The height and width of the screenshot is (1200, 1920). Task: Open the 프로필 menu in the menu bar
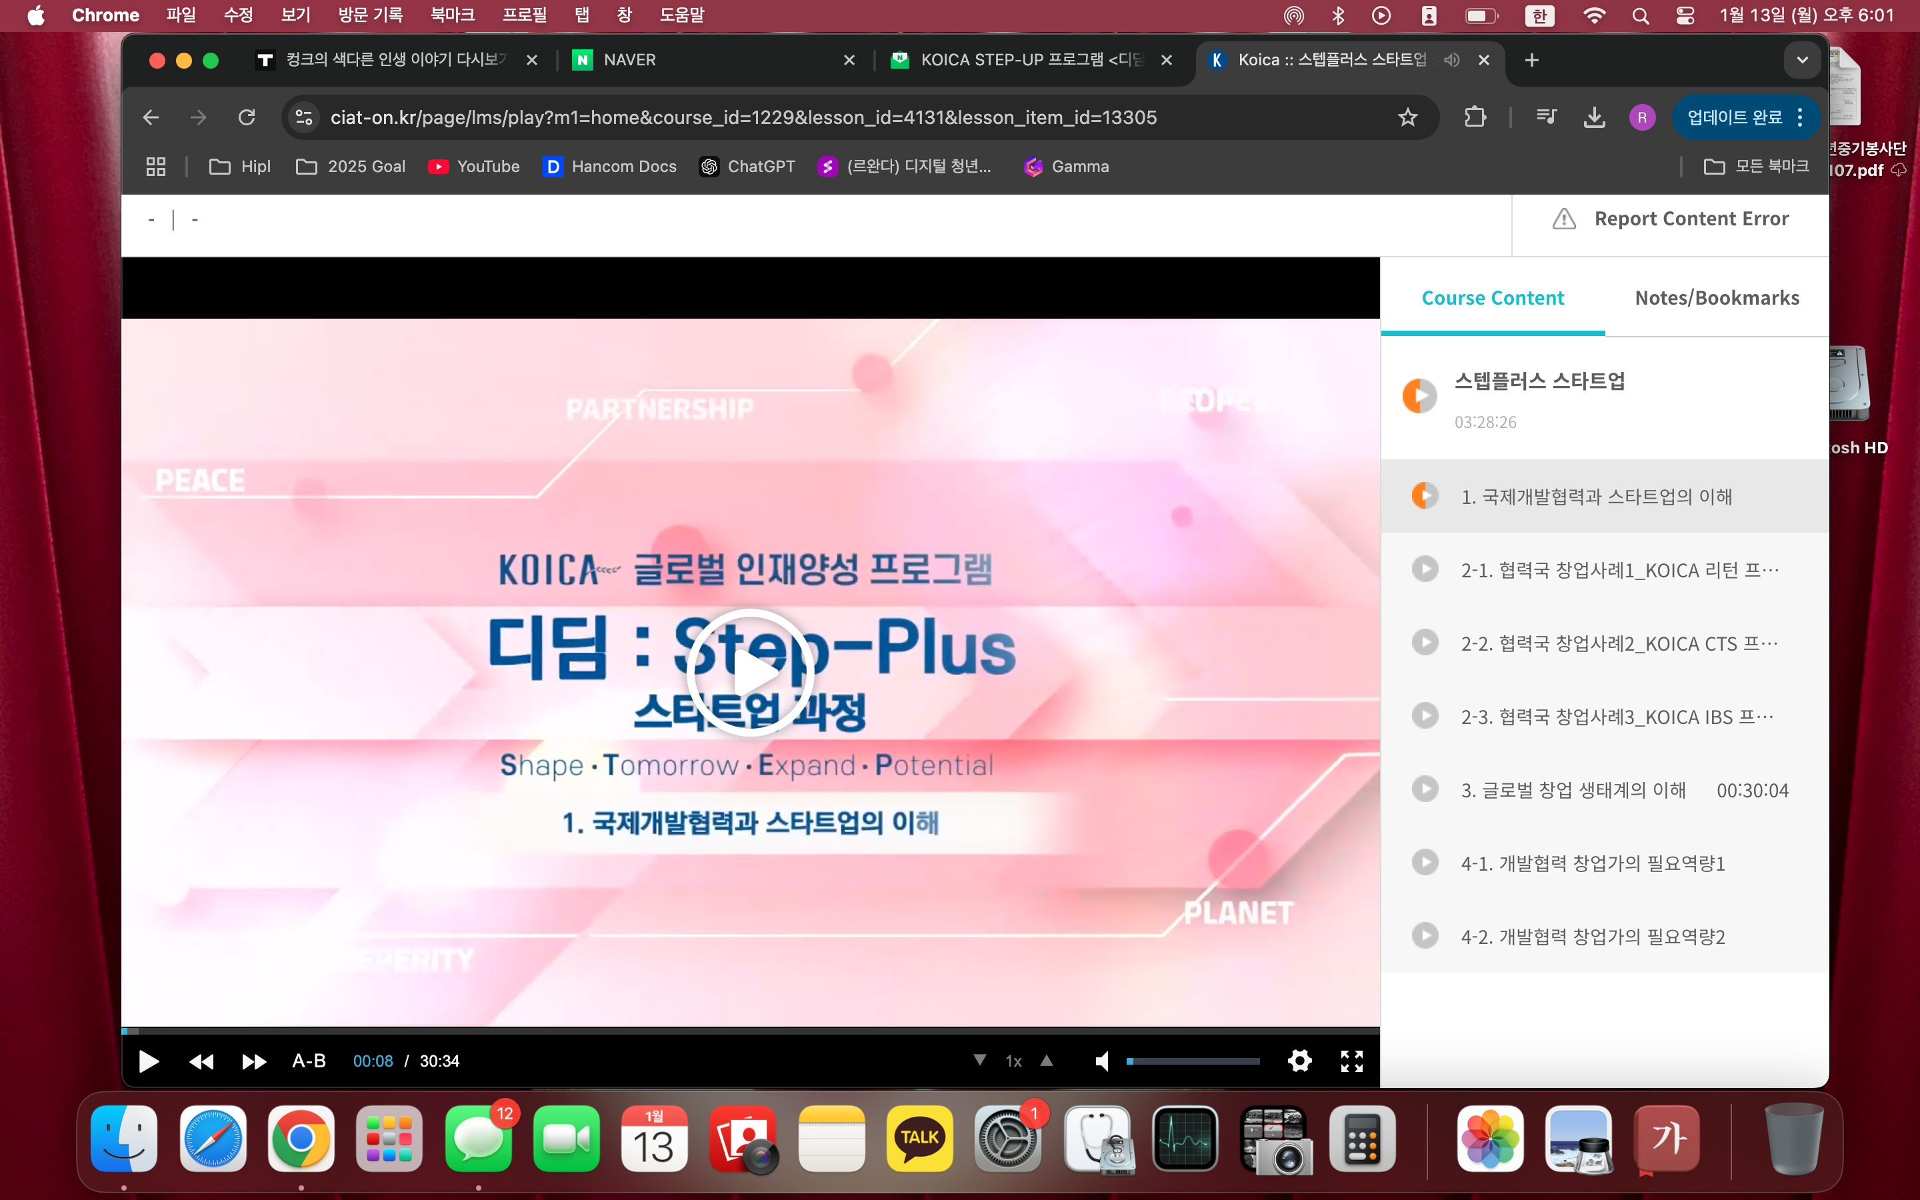click(523, 15)
